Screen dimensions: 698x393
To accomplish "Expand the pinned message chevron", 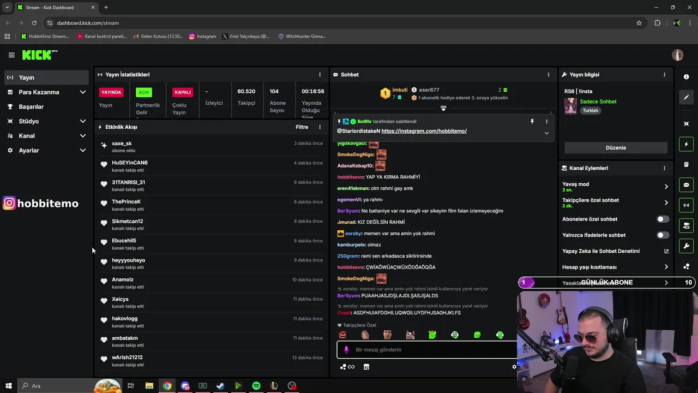I will tap(546, 133).
